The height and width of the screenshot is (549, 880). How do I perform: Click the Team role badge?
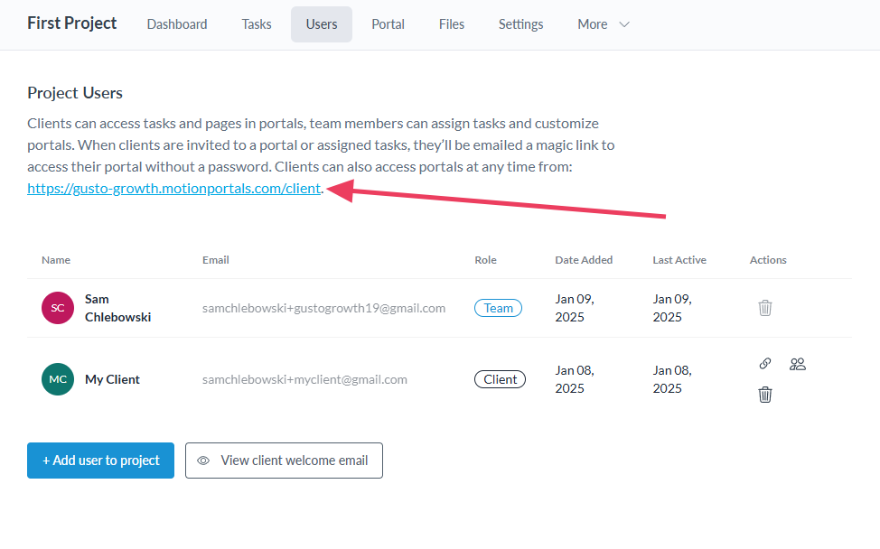498,308
